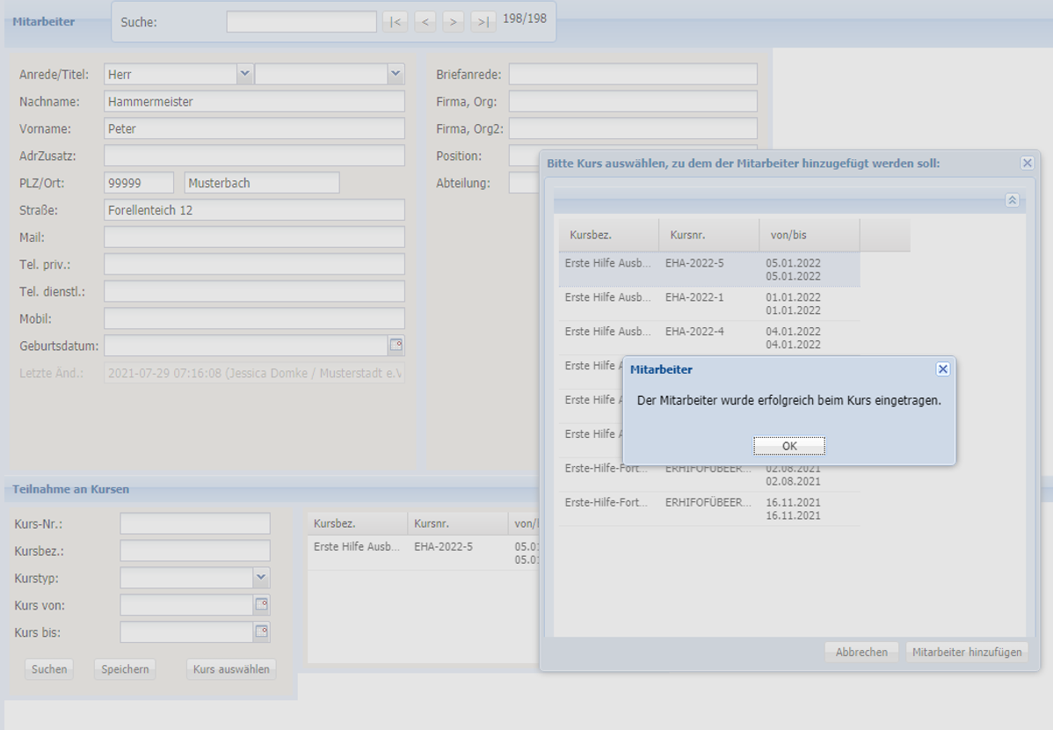The width and height of the screenshot is (1053, 730).
Task: Open the Anrede dropdown
Action: (x=245, y=75)
